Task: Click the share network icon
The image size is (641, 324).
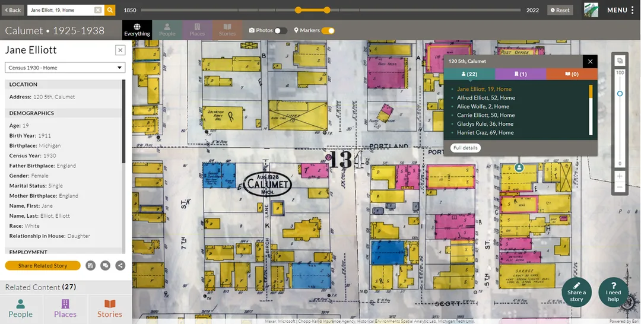Action: click(x=120, y=266)
